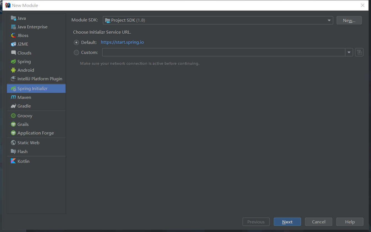Select the Clouds list entry text
This screenshot has width=371, height=232.
point(24,53)
